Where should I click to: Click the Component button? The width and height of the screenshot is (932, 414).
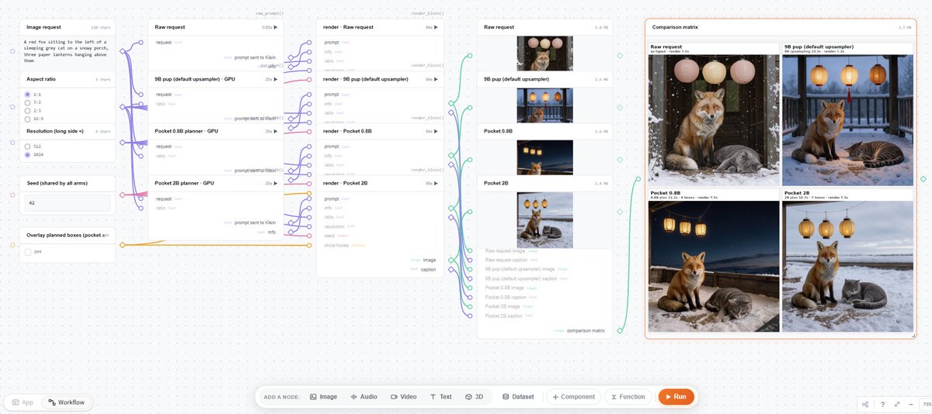click(573, 396)
